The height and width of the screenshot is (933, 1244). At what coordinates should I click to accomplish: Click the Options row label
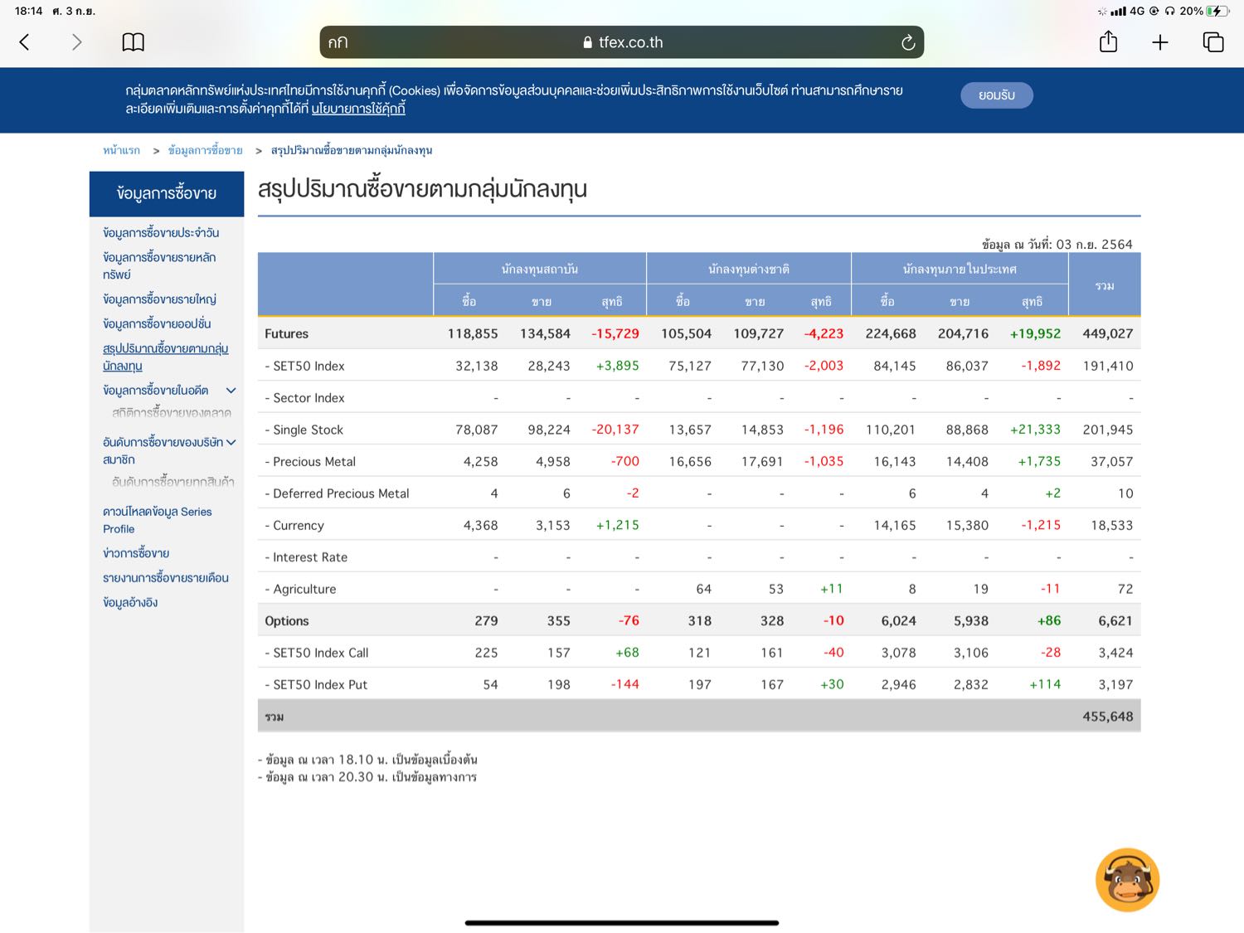point(287,621)
